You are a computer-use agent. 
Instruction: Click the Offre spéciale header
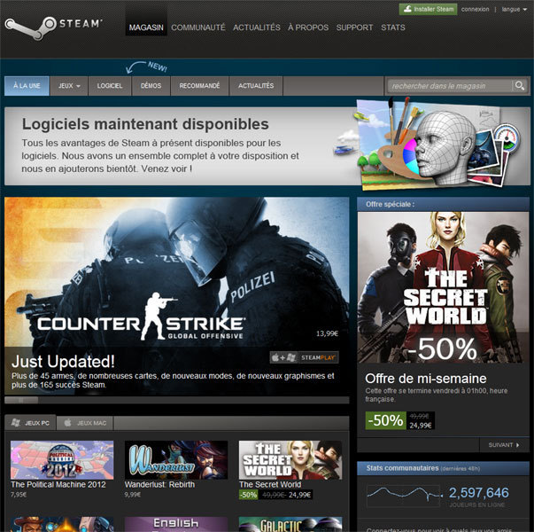coord(443,204)
